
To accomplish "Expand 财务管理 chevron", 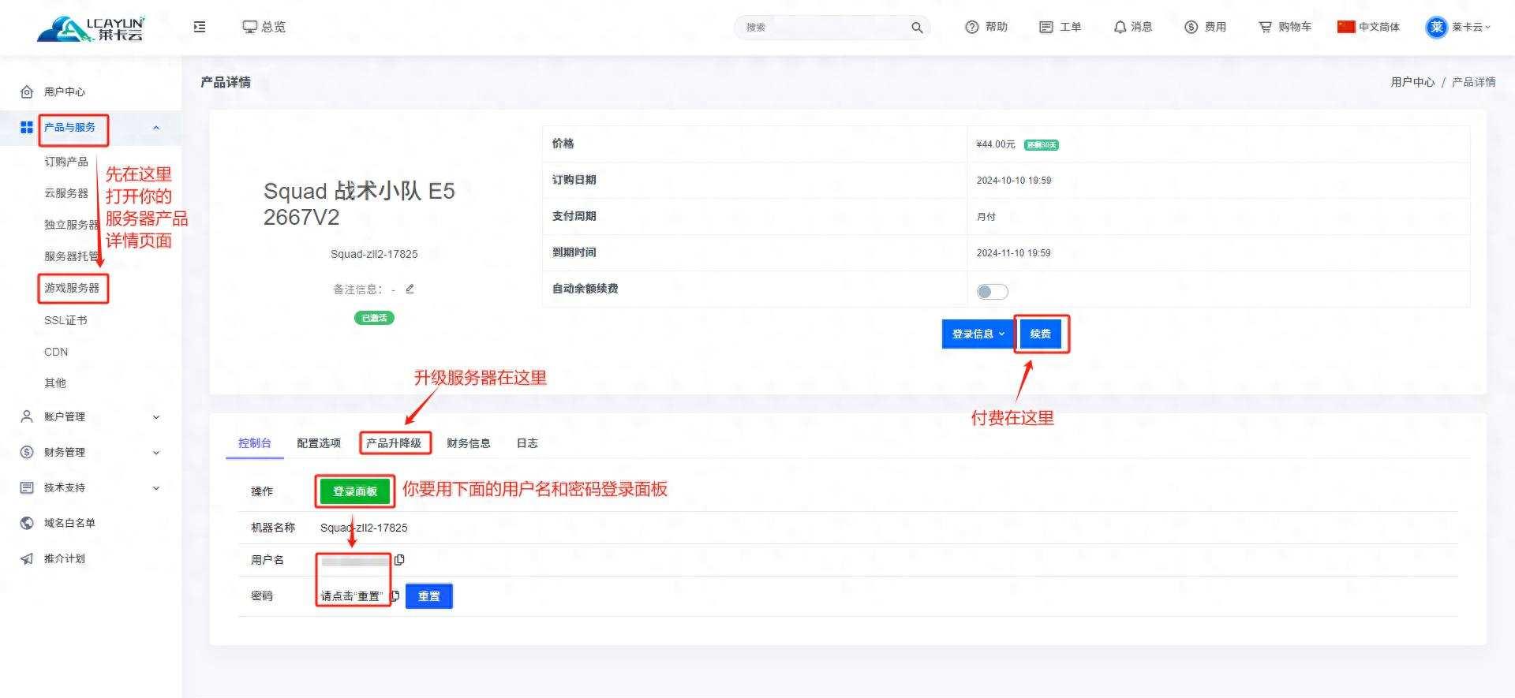I will (x=156, y=453).
